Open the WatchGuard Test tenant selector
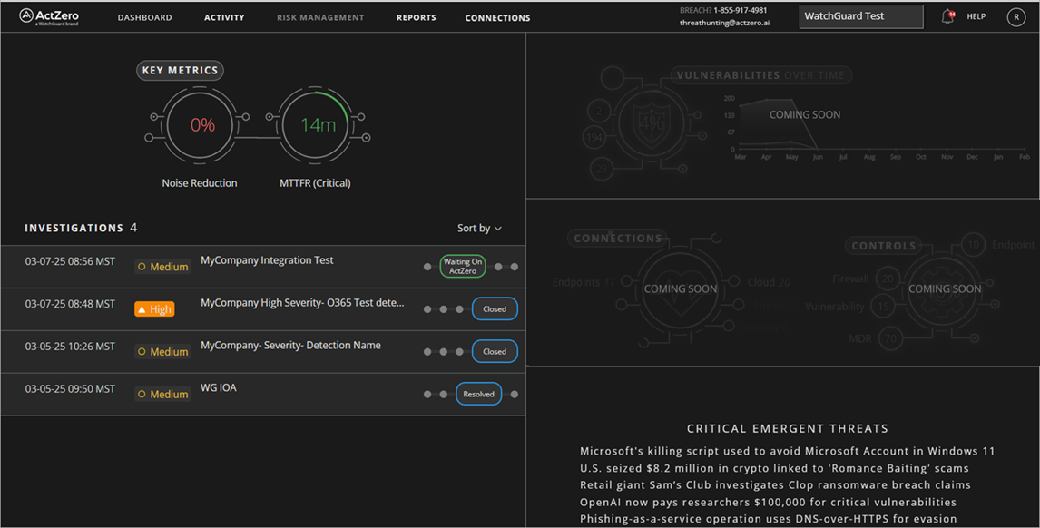Image resolution: width=1040 pixels, height=528 pixels. click(860, 15)
